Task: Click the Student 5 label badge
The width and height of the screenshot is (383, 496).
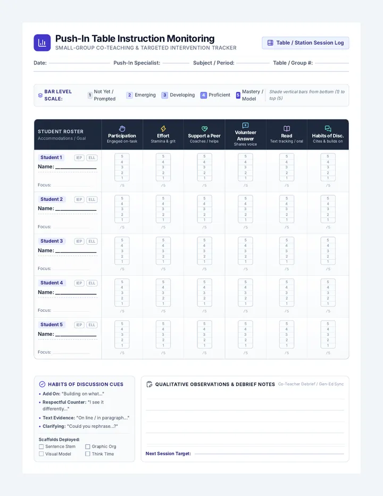Action: click(52, 324)
